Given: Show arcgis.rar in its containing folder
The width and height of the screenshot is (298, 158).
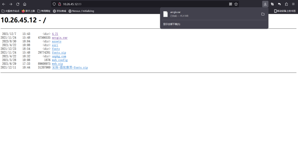Looking at the screenshot, I should point(263,14).
